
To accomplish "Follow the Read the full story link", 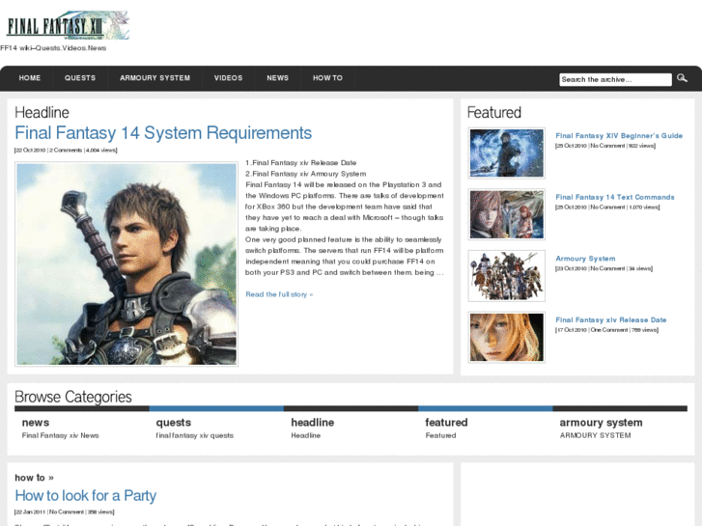I will click(279, 294).
